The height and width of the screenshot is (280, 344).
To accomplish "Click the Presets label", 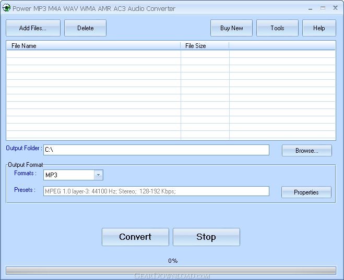I will (x=25, y=190).
